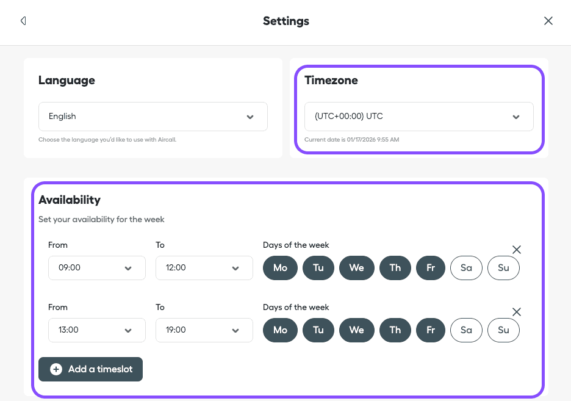Remove the 09:00–12:00 timeslot
The width and height of the screenshot is (571, 401).
(517, 250)
